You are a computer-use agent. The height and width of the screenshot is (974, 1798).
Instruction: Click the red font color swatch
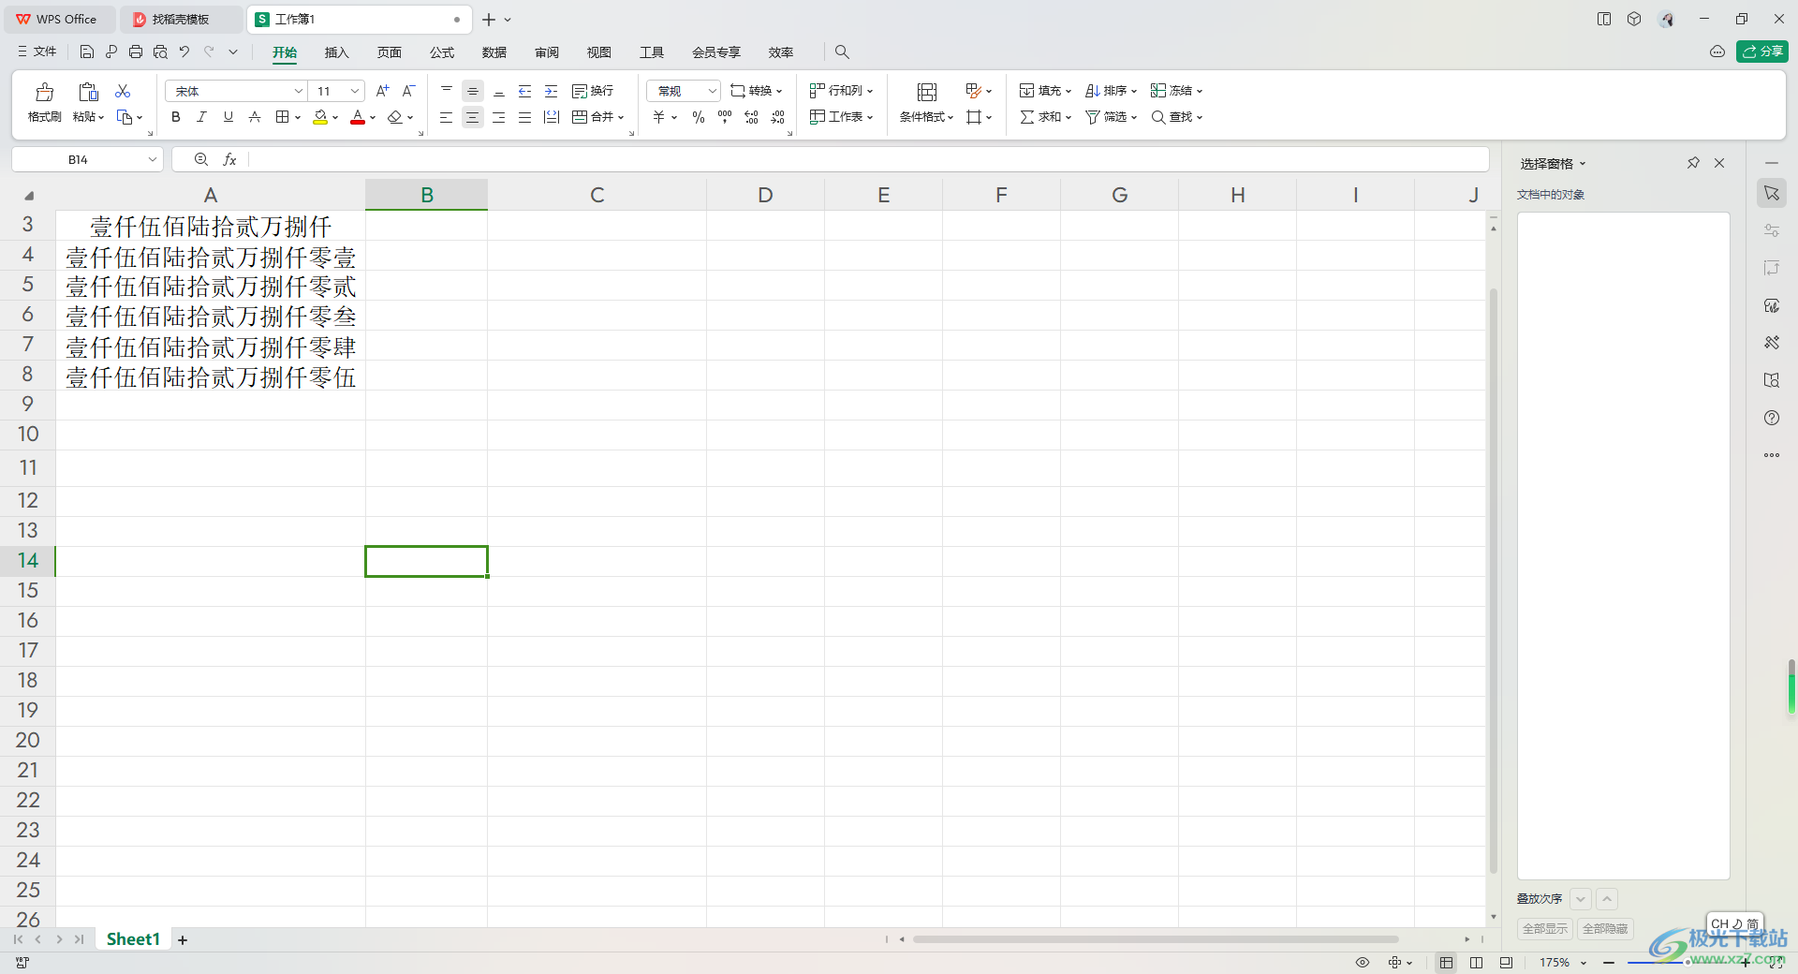[x=358, y=117]
